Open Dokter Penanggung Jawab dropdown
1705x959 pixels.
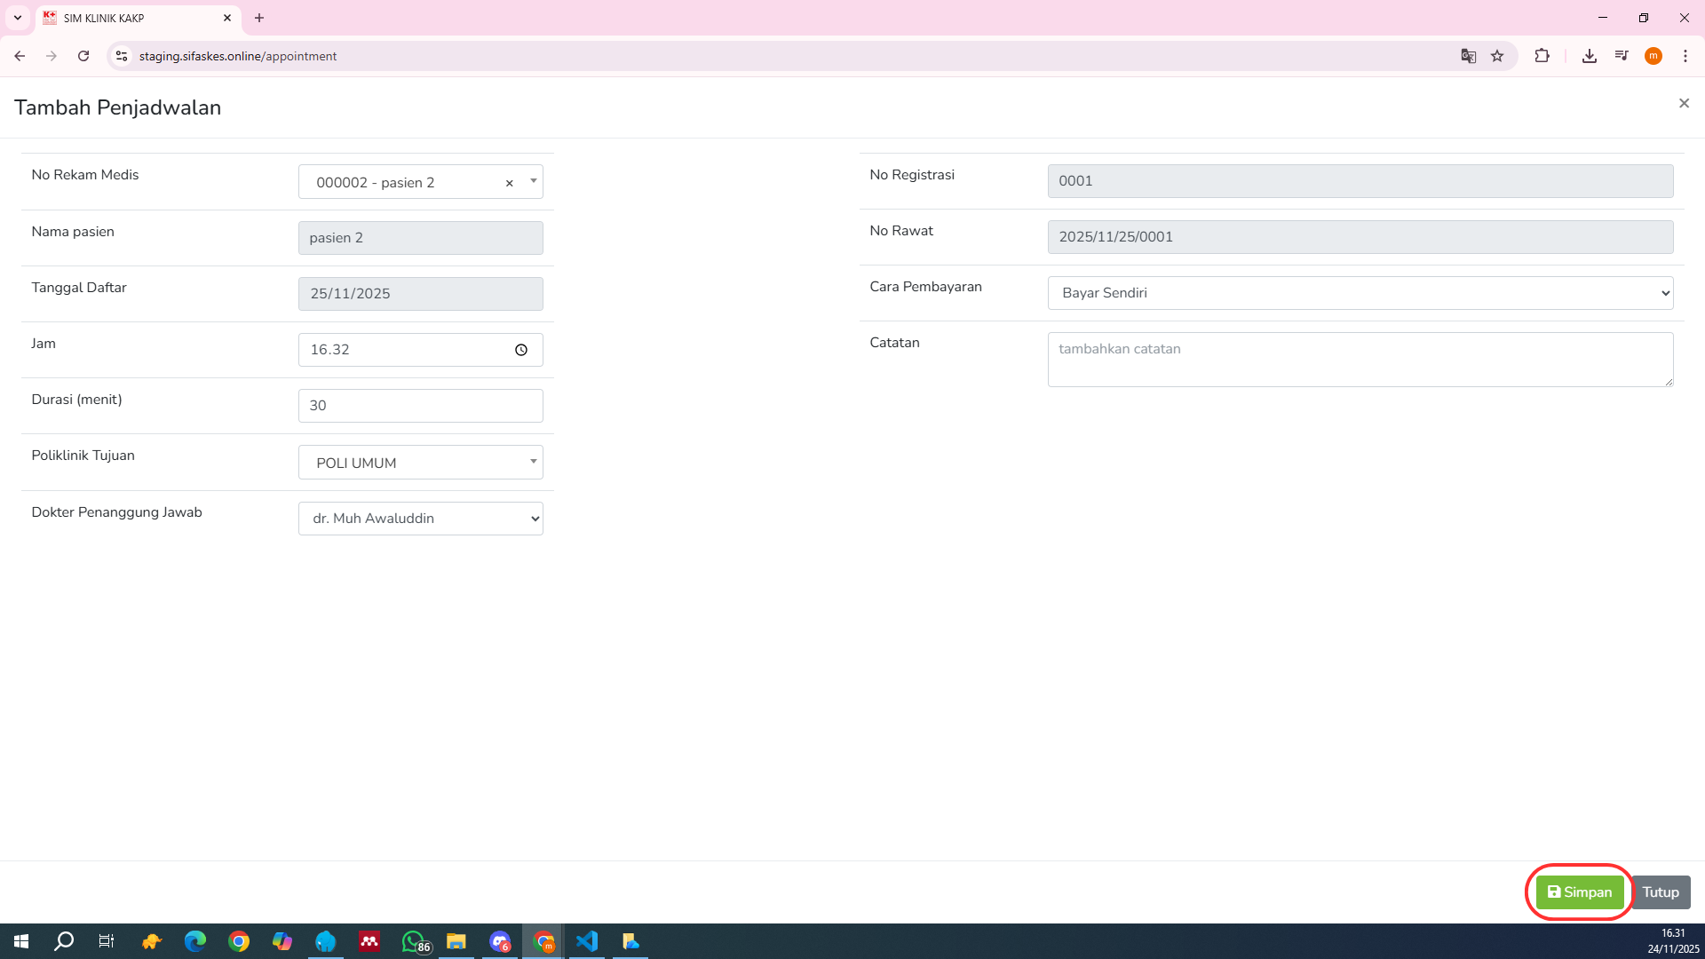click(x=420, y=519)
